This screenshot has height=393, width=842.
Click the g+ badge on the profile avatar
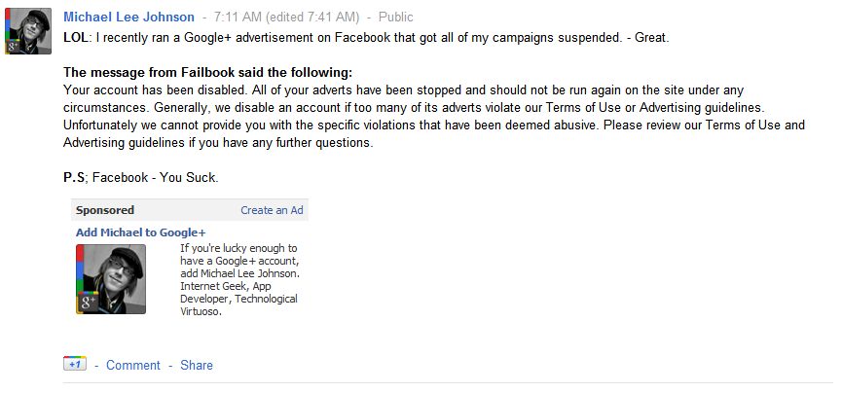coord(14,47)
